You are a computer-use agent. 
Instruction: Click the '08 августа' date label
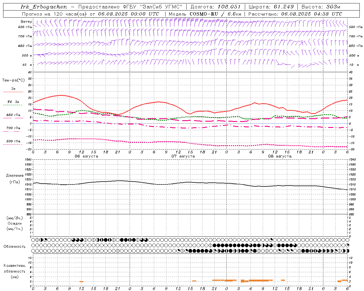pos(280,156)
